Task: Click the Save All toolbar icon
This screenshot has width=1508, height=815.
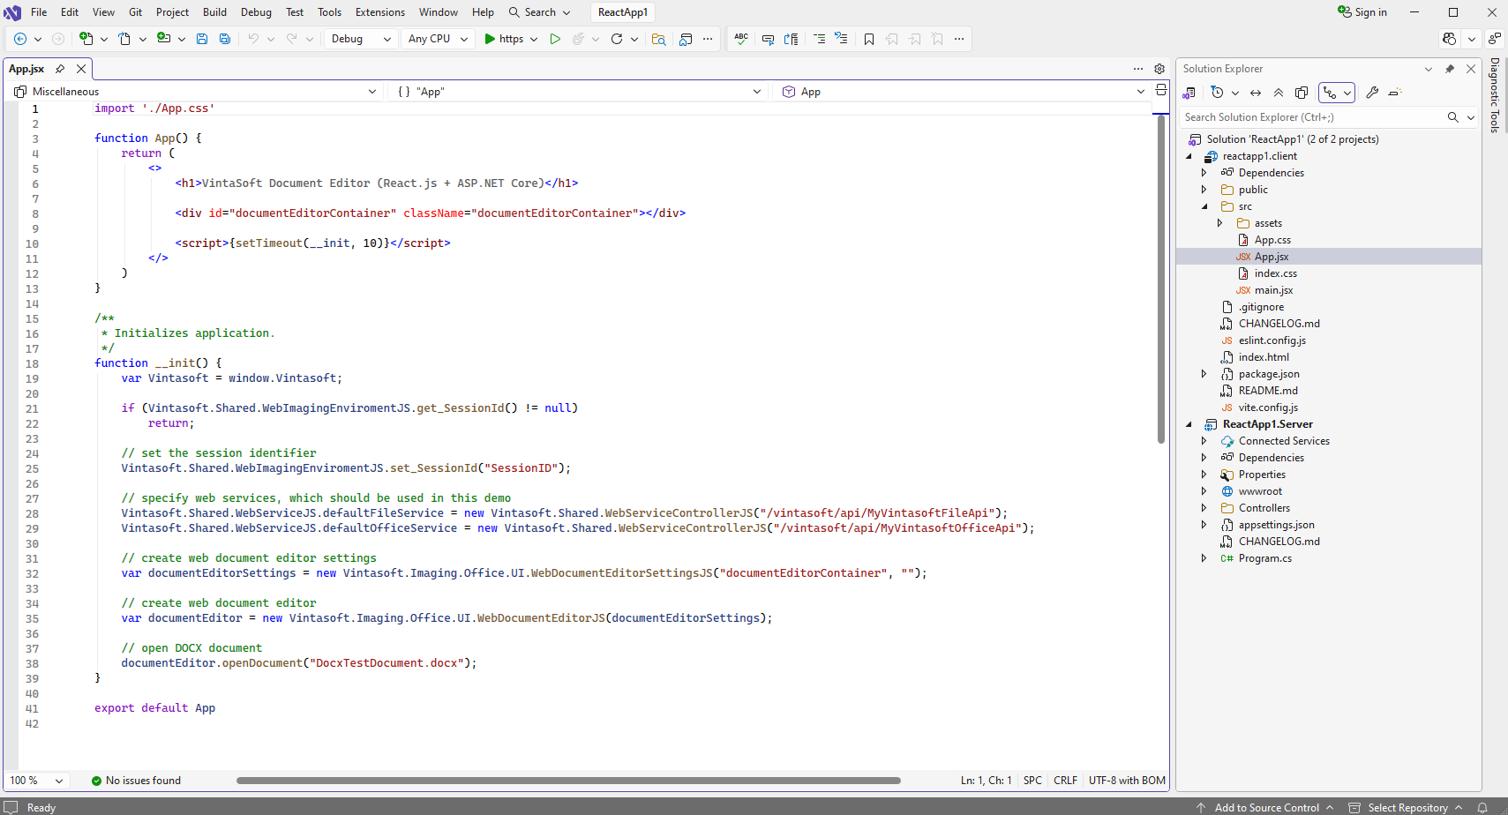Action: [225, 39]
